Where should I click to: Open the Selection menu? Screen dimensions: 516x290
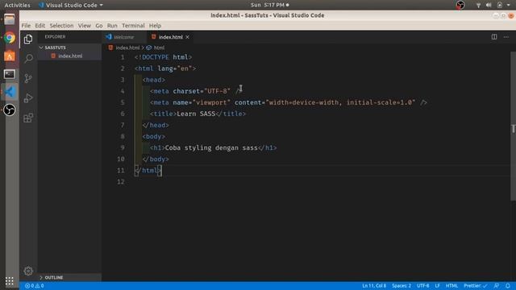[x=61, y=26]
